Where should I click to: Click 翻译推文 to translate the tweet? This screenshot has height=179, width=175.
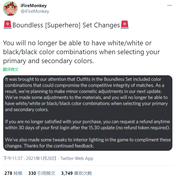click(11, 69)
